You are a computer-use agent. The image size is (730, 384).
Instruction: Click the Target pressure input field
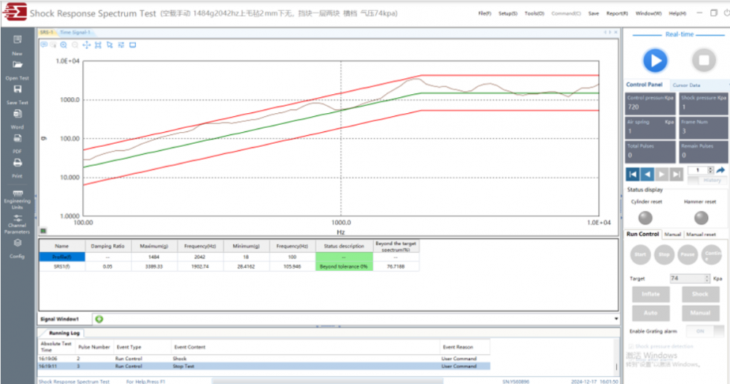(x=685, y=278)
